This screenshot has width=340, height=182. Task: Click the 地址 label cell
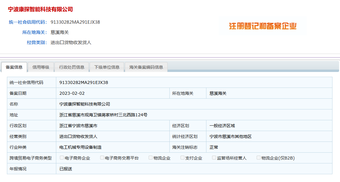[x=32, y=115]
